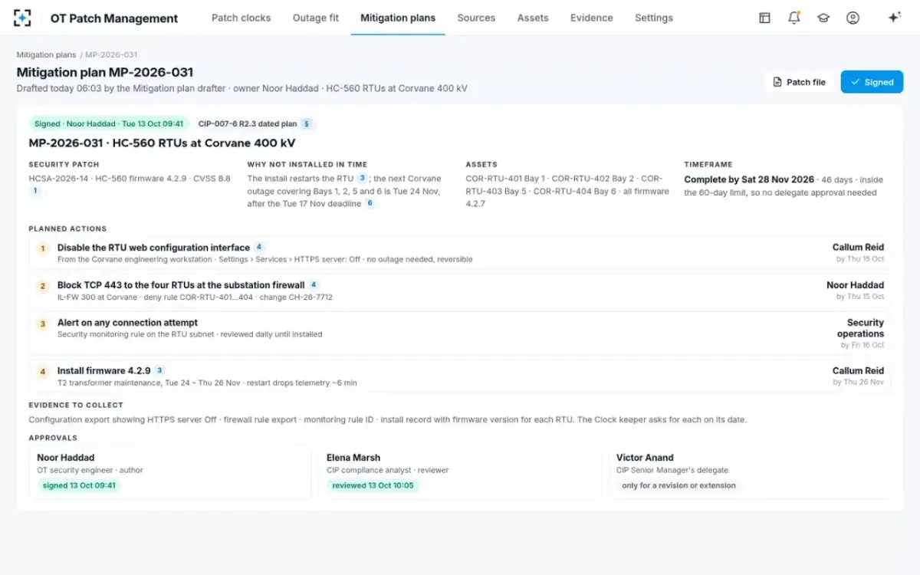Click the Patch file button
The width and height of the screenshot is (920, 575).
(799, 82)
